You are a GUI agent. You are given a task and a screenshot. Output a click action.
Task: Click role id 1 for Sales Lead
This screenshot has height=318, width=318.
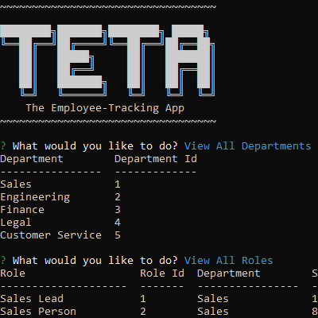pyautogui.click(x=143, y=299)
